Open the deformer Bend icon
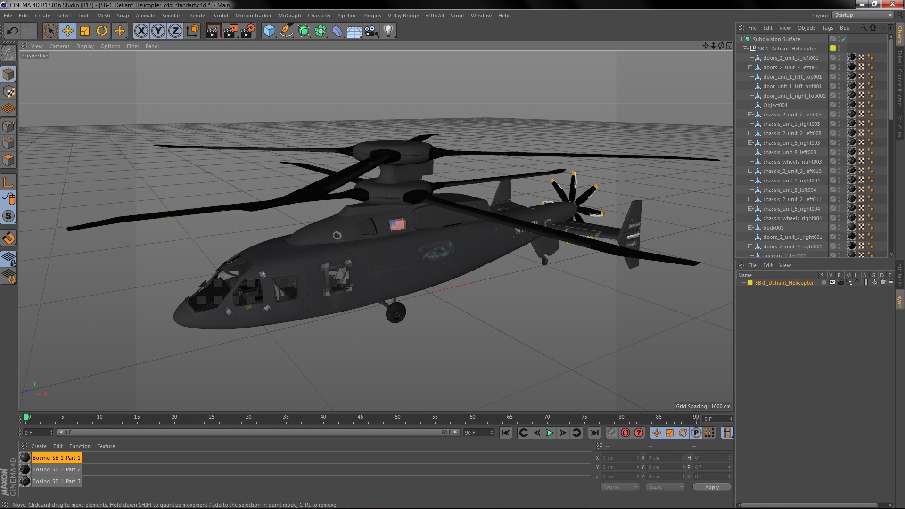 [x=337, y=31]
